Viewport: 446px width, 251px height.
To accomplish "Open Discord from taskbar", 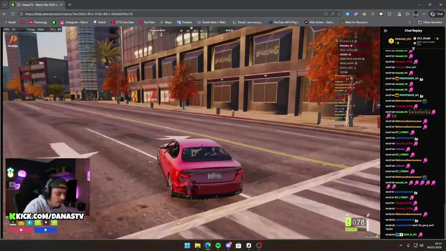I will click(x=228, y=245).
